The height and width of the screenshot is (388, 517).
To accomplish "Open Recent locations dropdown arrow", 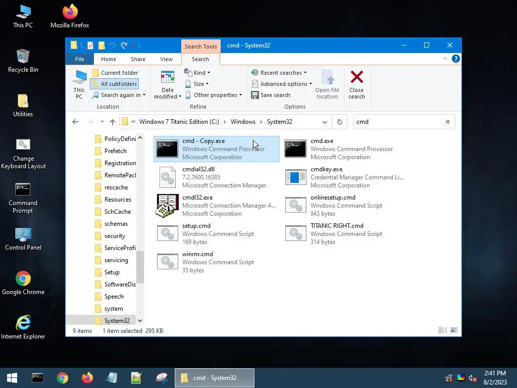I will 102,122.
